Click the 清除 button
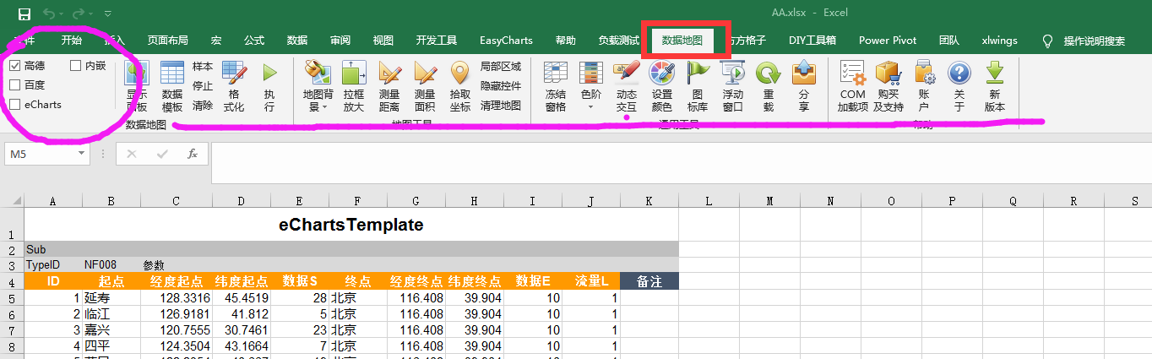Viewport: 1152px width, 359px height. 203,106
